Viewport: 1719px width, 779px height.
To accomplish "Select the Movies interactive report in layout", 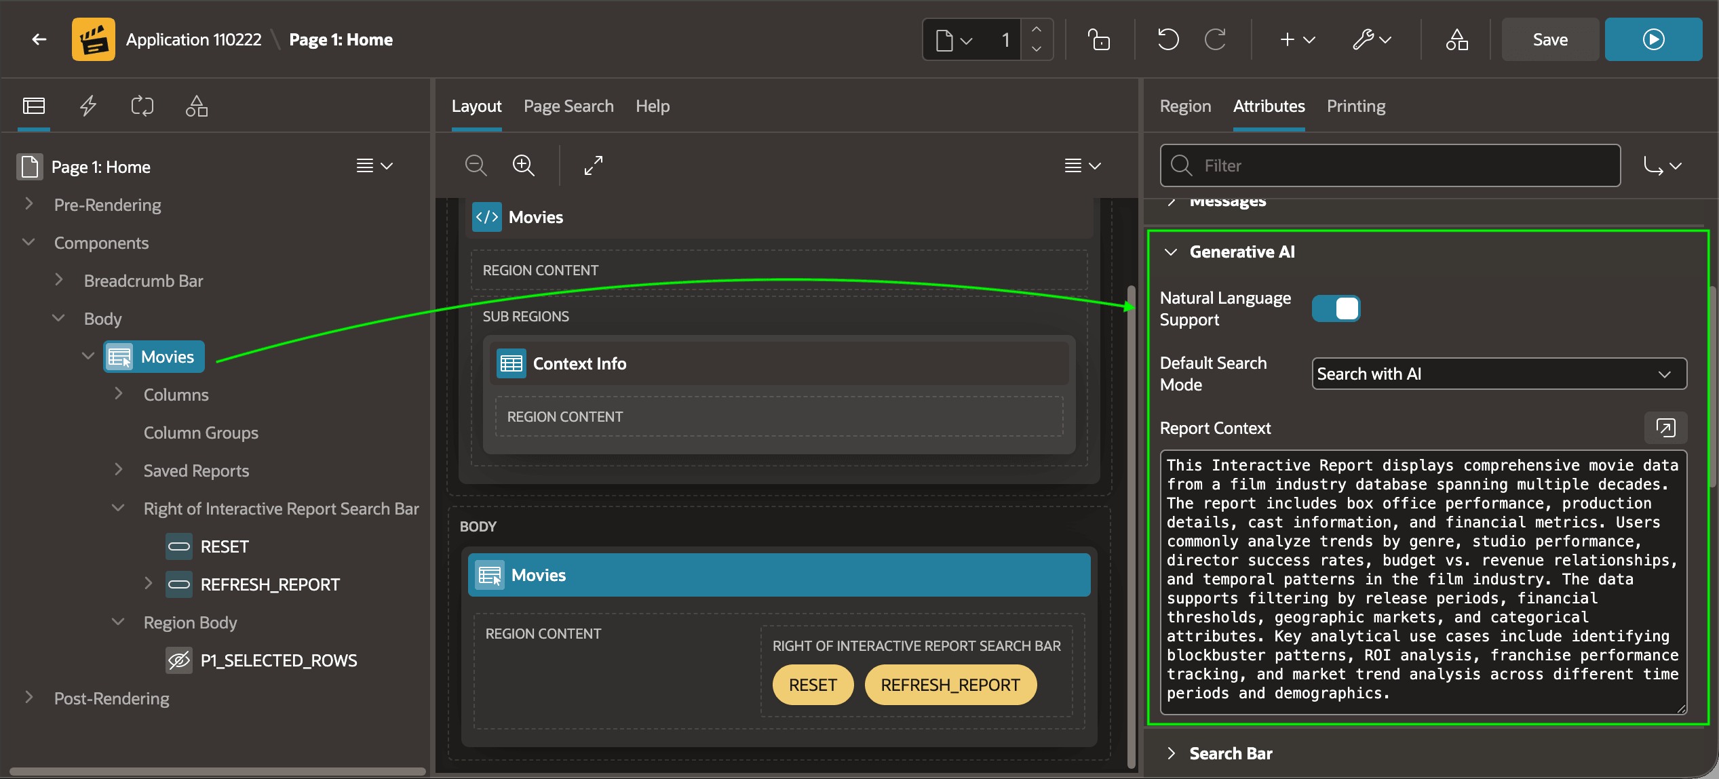I will [x=779, y=575].
